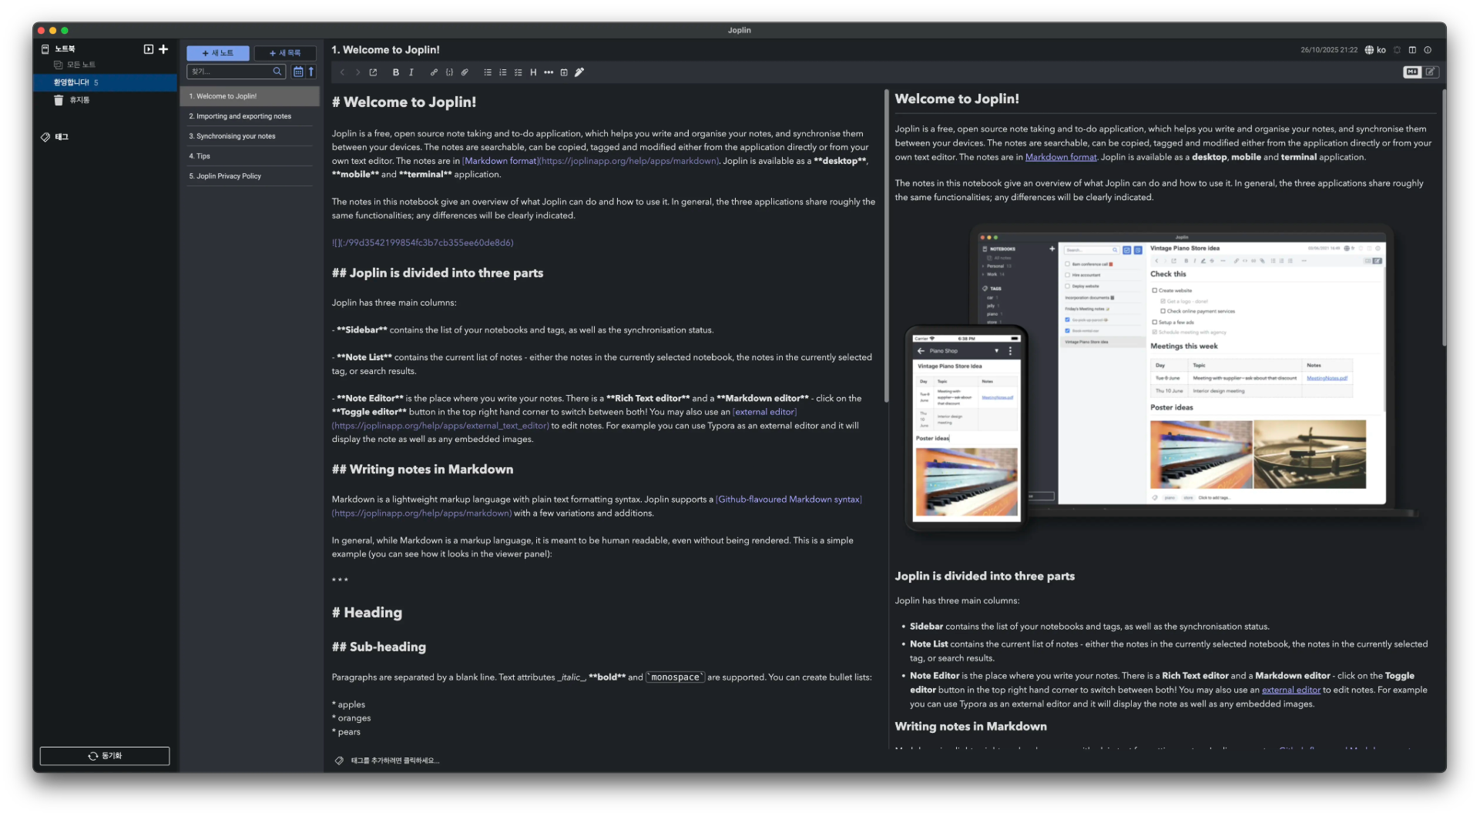Insert a code block with the braces icon
Viewport: 1480px width, 816px height.
[449, 72]
